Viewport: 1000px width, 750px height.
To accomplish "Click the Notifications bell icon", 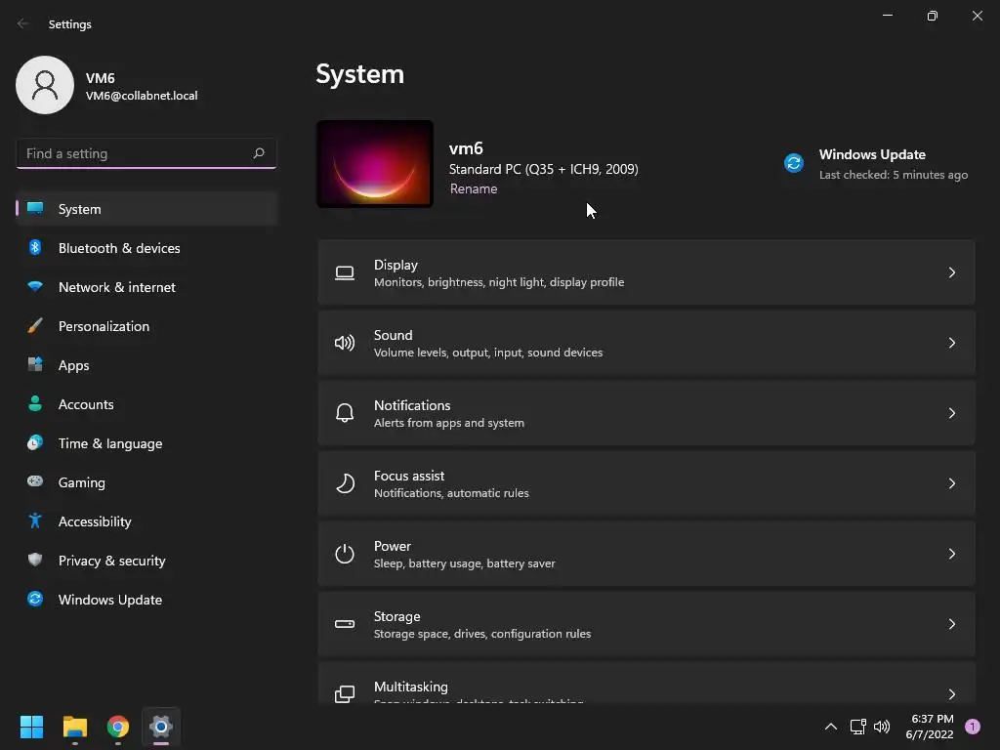I will click(345, 413).
